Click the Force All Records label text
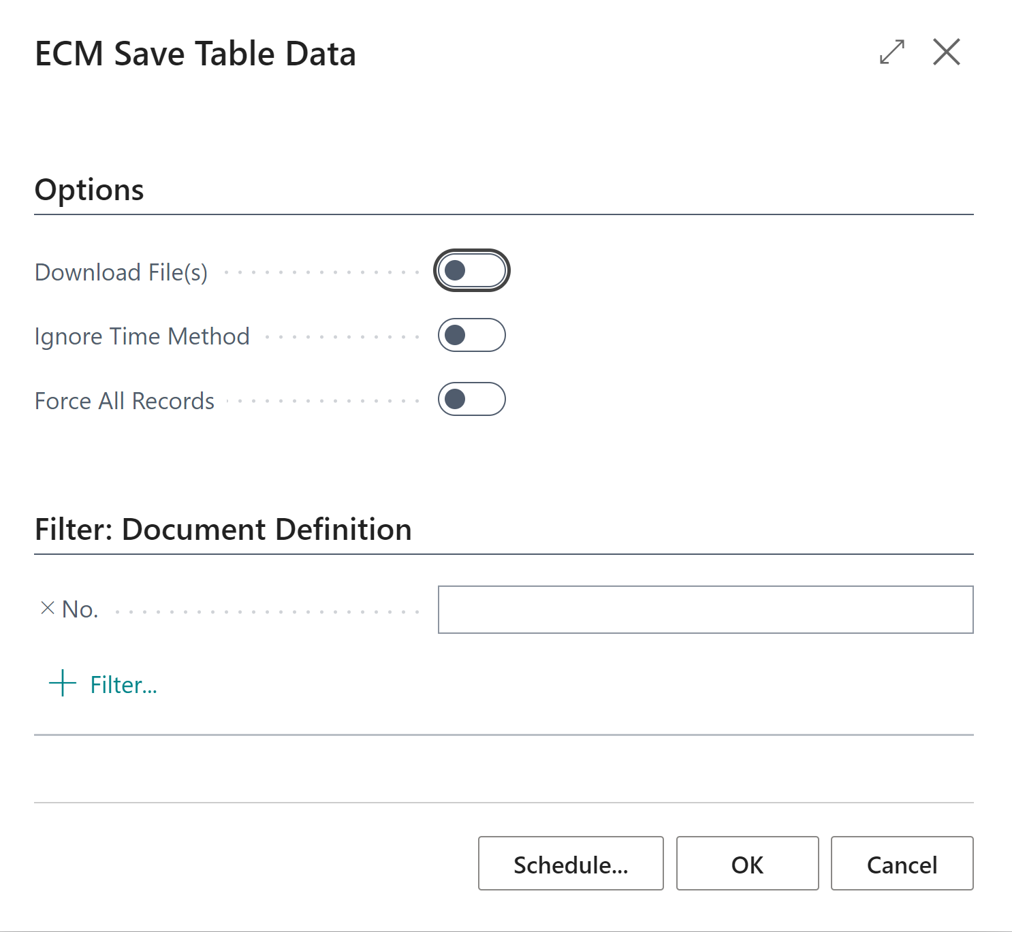The image size is (1012, 932). point(125,401)
